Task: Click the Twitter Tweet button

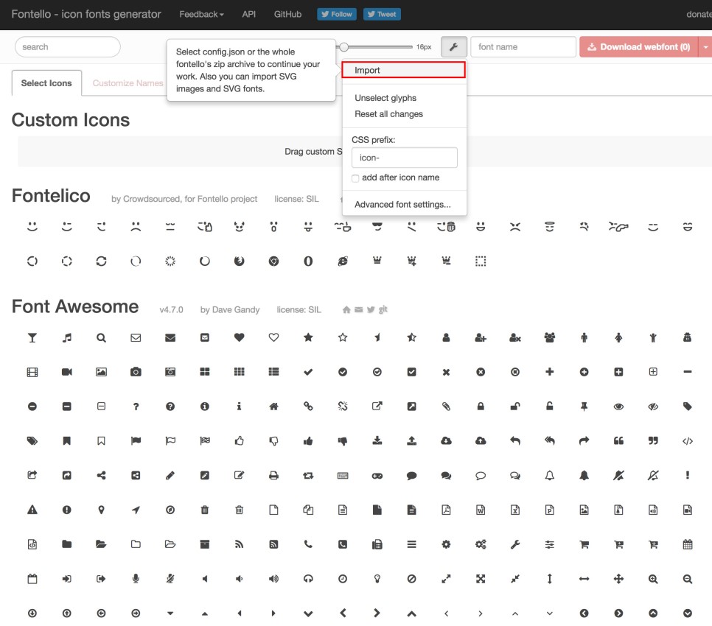Action: tap(382, 14)
